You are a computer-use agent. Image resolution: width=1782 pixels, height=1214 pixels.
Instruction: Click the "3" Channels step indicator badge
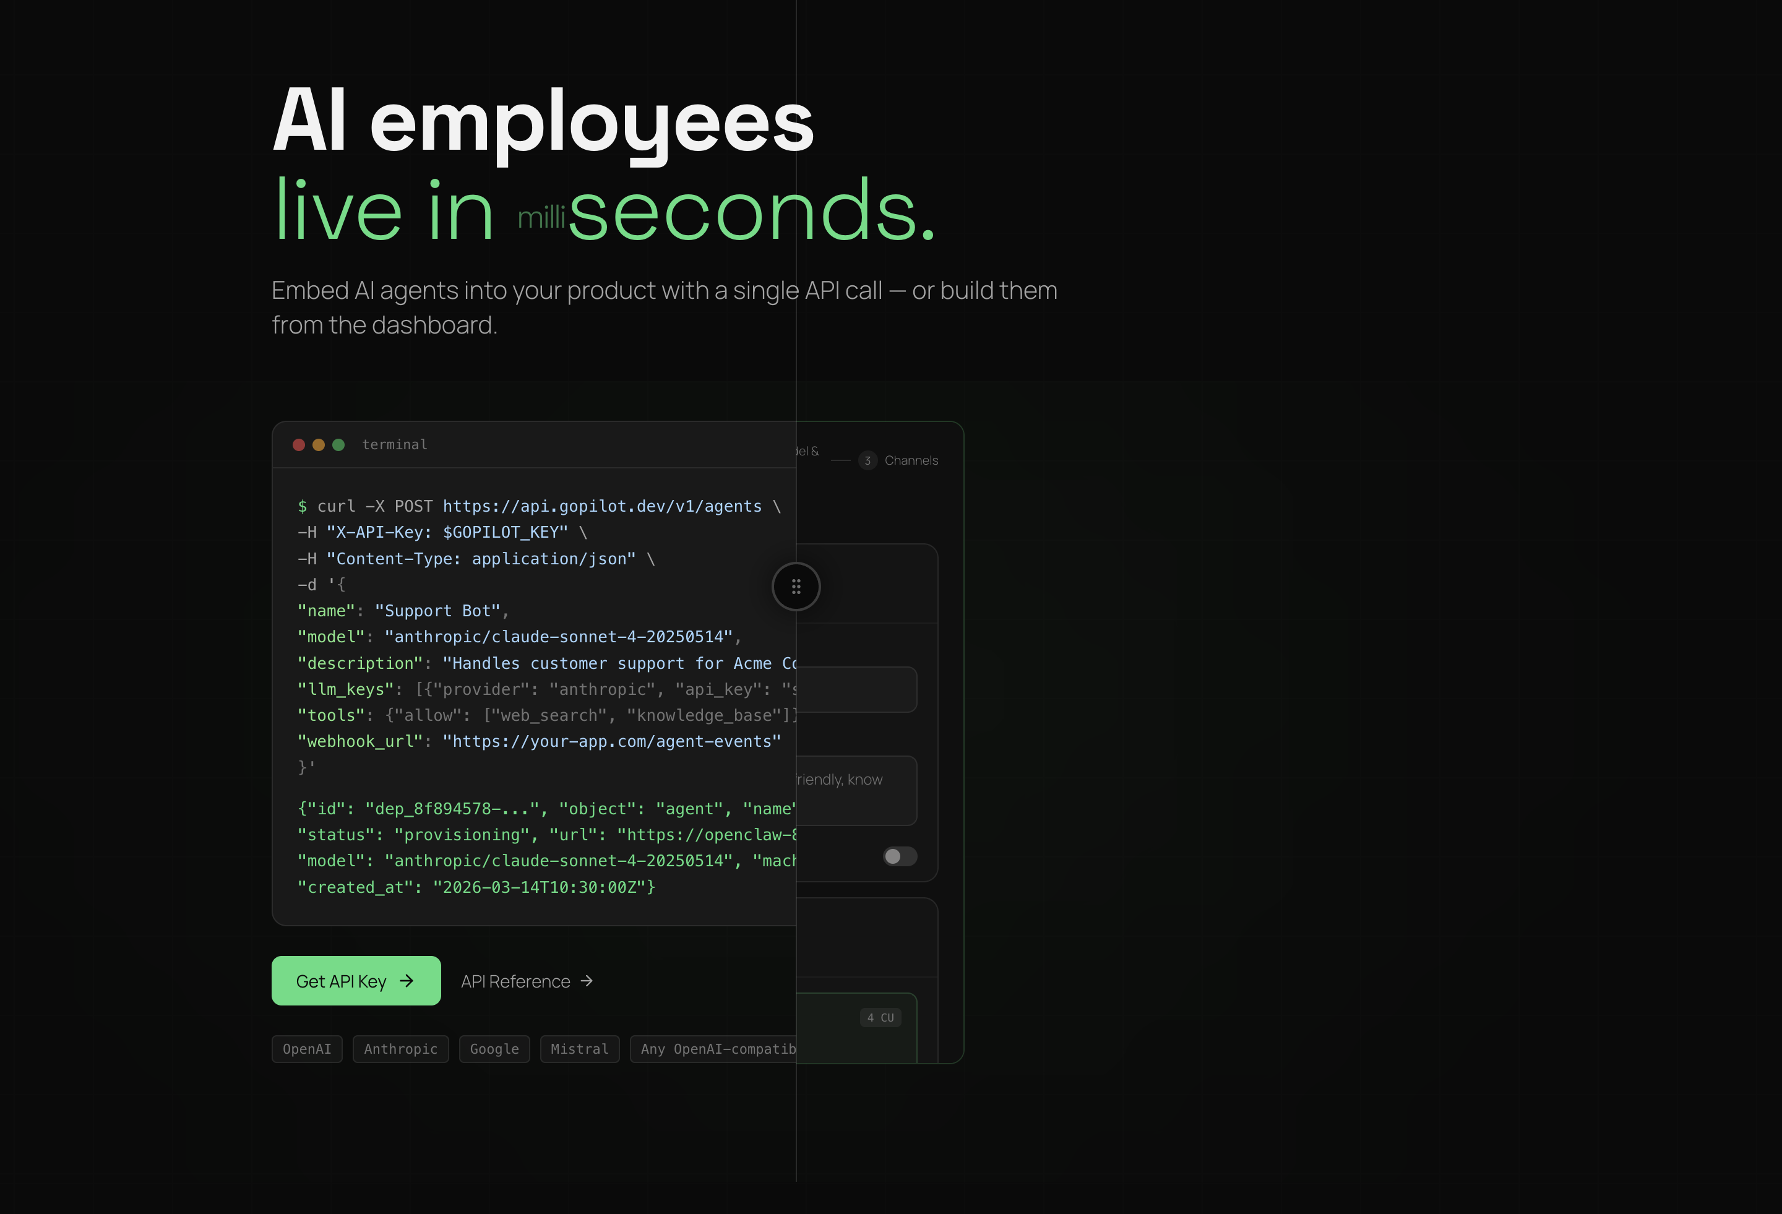click(x=867, y=460)
